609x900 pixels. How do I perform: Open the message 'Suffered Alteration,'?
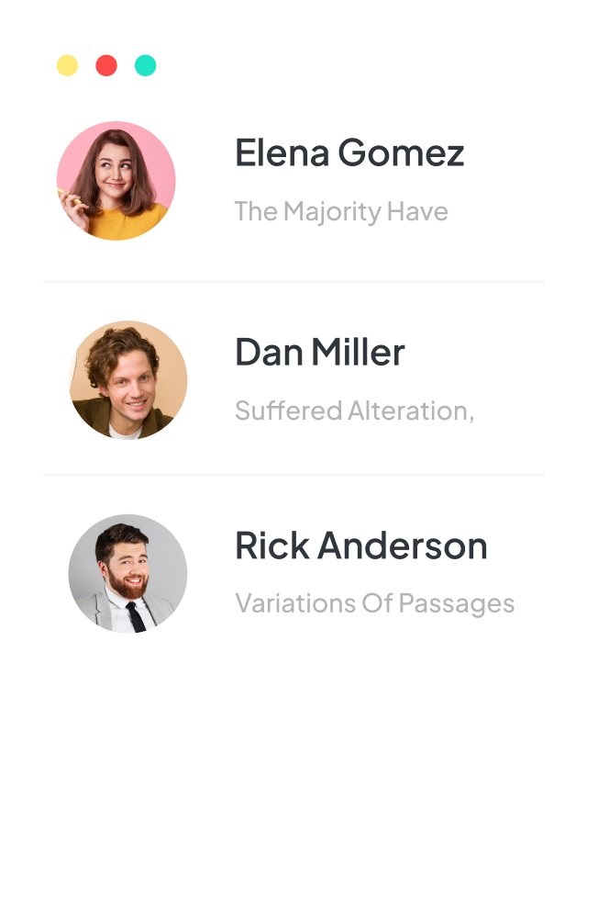pyautogui.click(x=353, y=411)
